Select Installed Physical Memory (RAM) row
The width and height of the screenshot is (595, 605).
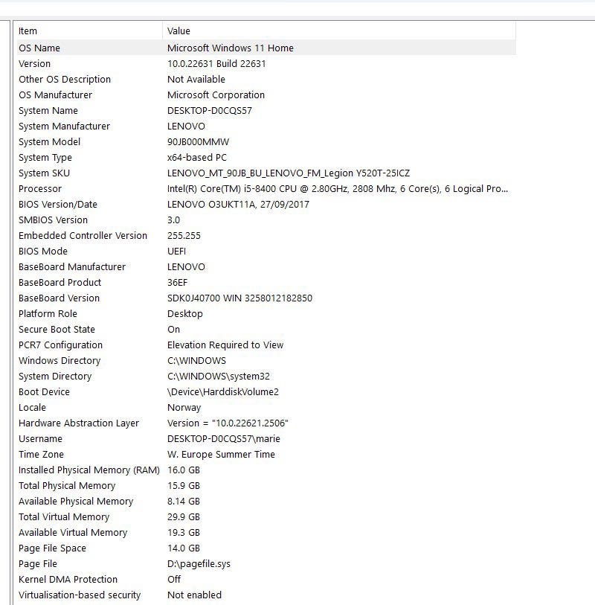tap(266, 470)
